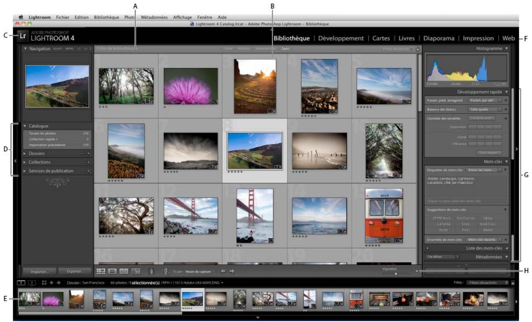Hide the left panel group with the edge arrow
The height and width of the screenshot is (322, 532).
coord(15,161)
